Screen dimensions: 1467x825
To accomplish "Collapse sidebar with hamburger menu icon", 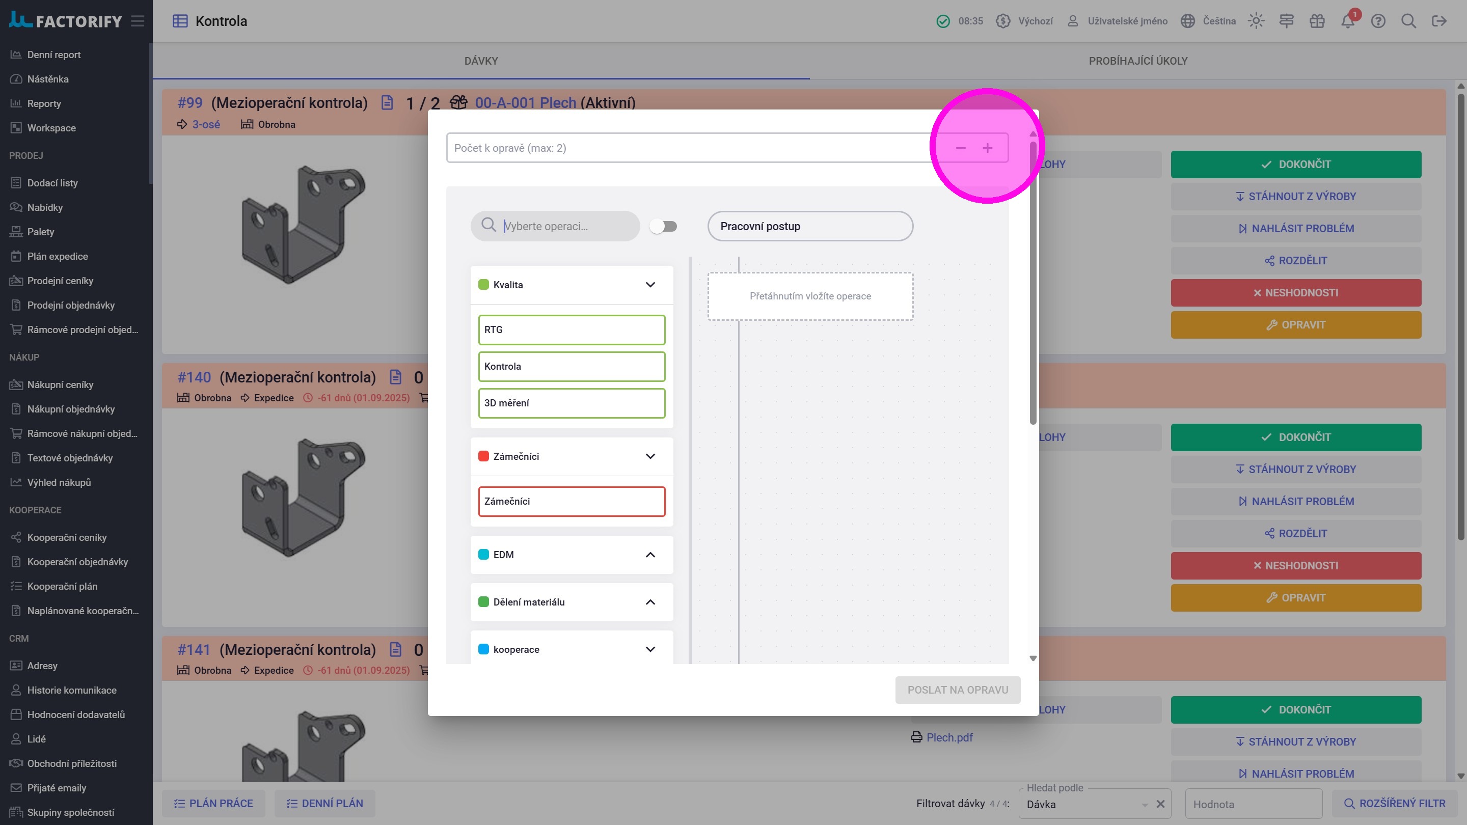I will click(137, 21).
